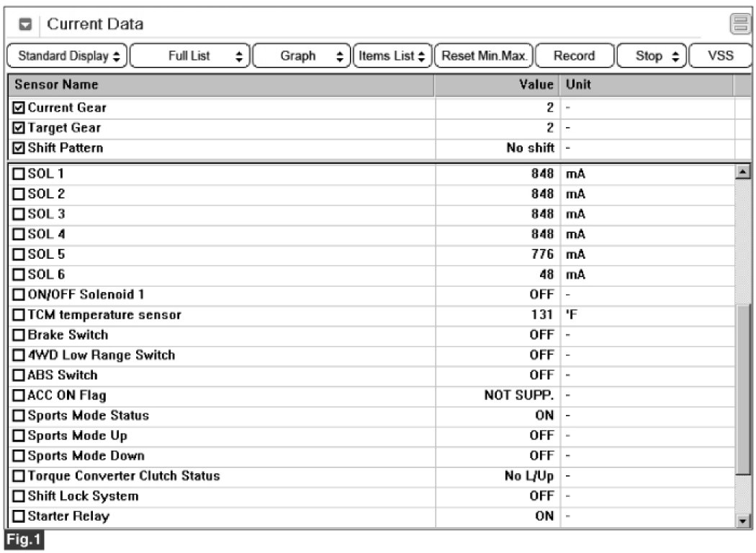Click the Record button
The height and width of the screenshot is (553, 756).
coord(574,56)
